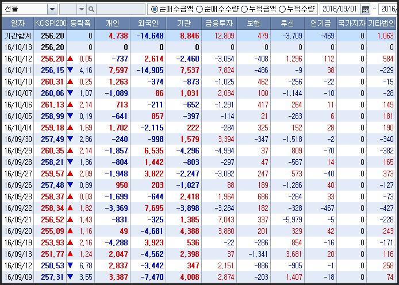Click the up arrow in 16/09/21 row
This screenshot has width=399, height=285.
coord(70,219)
